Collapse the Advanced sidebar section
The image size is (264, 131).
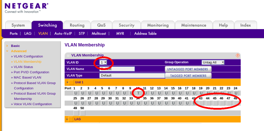point(7,51)
